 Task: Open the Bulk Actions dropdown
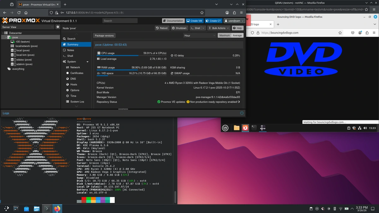(219, 28)
